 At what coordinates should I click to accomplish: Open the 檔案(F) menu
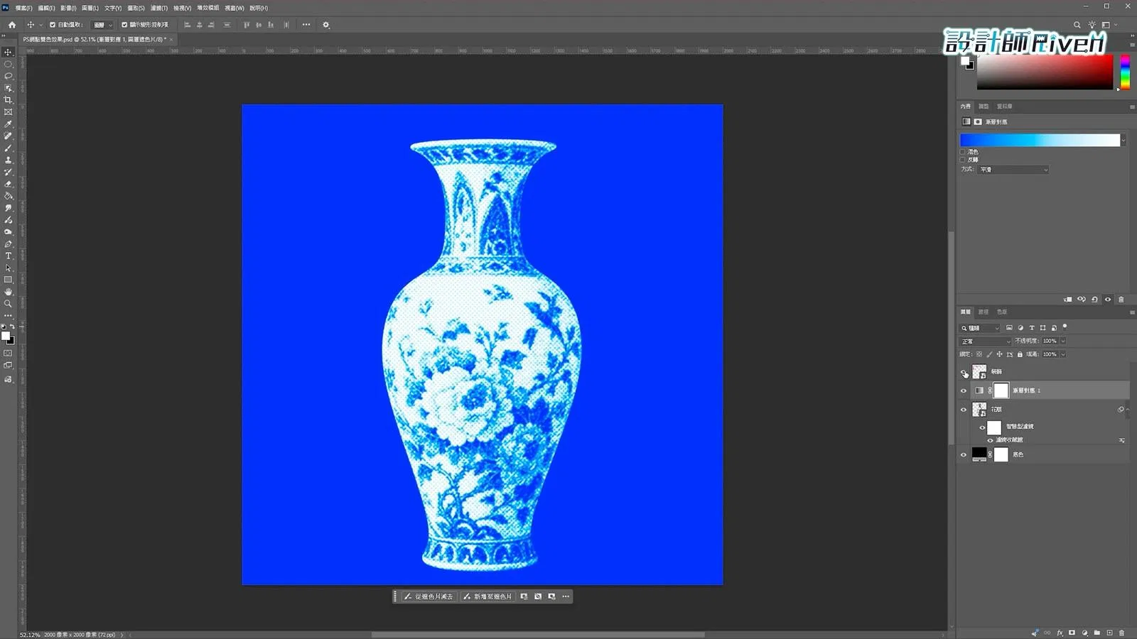23,8
